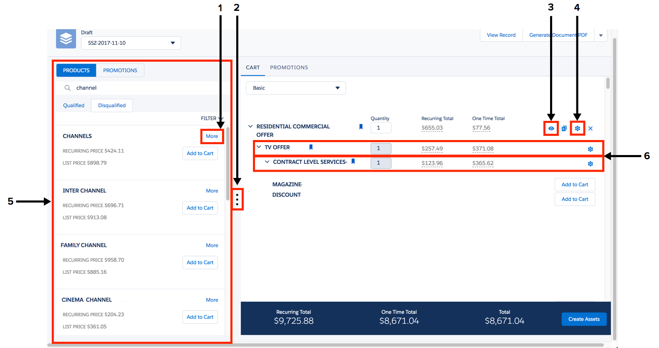This screenshot has height=348, width=659.
Task: Open the SSZ-2017-11-10 draft dropdown
Action: click(131, 43)
